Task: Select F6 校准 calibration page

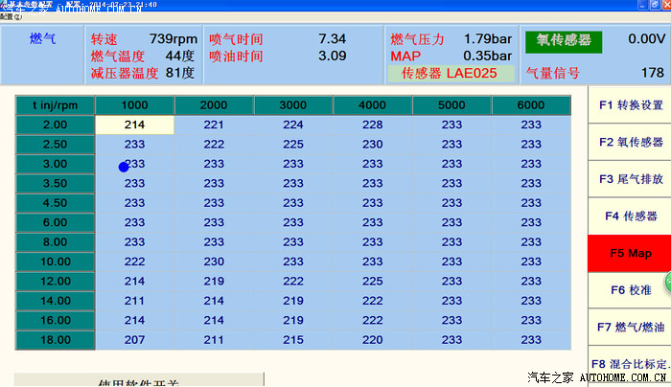Action: [629, 289]
